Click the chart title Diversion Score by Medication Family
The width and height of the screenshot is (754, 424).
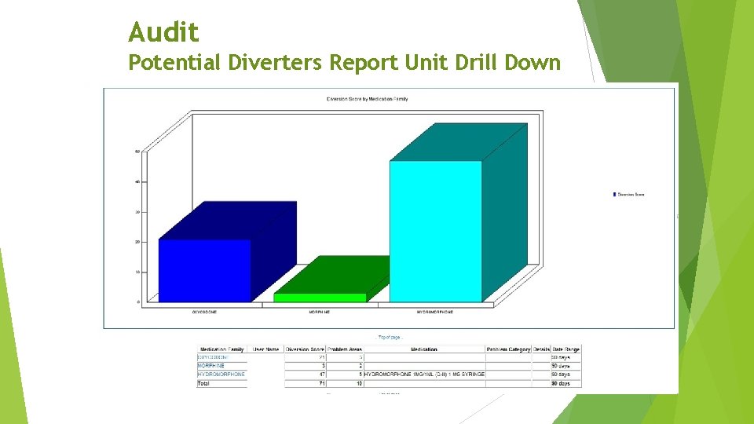(367, 99)
